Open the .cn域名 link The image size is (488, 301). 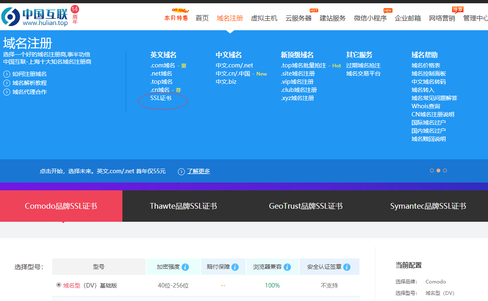tap(160, 90)
